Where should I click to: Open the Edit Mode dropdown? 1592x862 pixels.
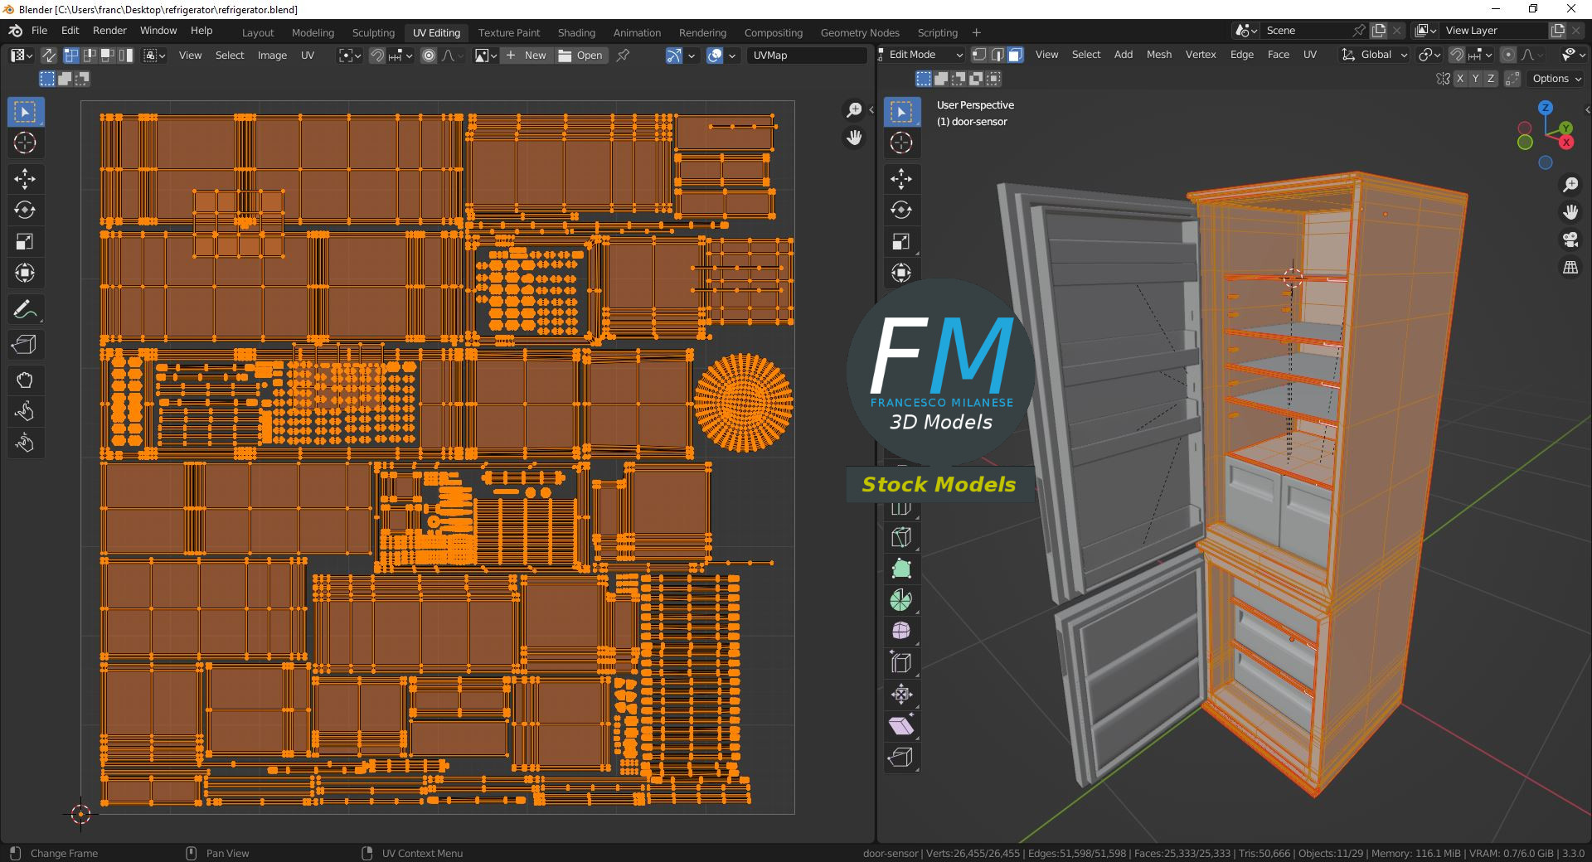tap(920, 55)
